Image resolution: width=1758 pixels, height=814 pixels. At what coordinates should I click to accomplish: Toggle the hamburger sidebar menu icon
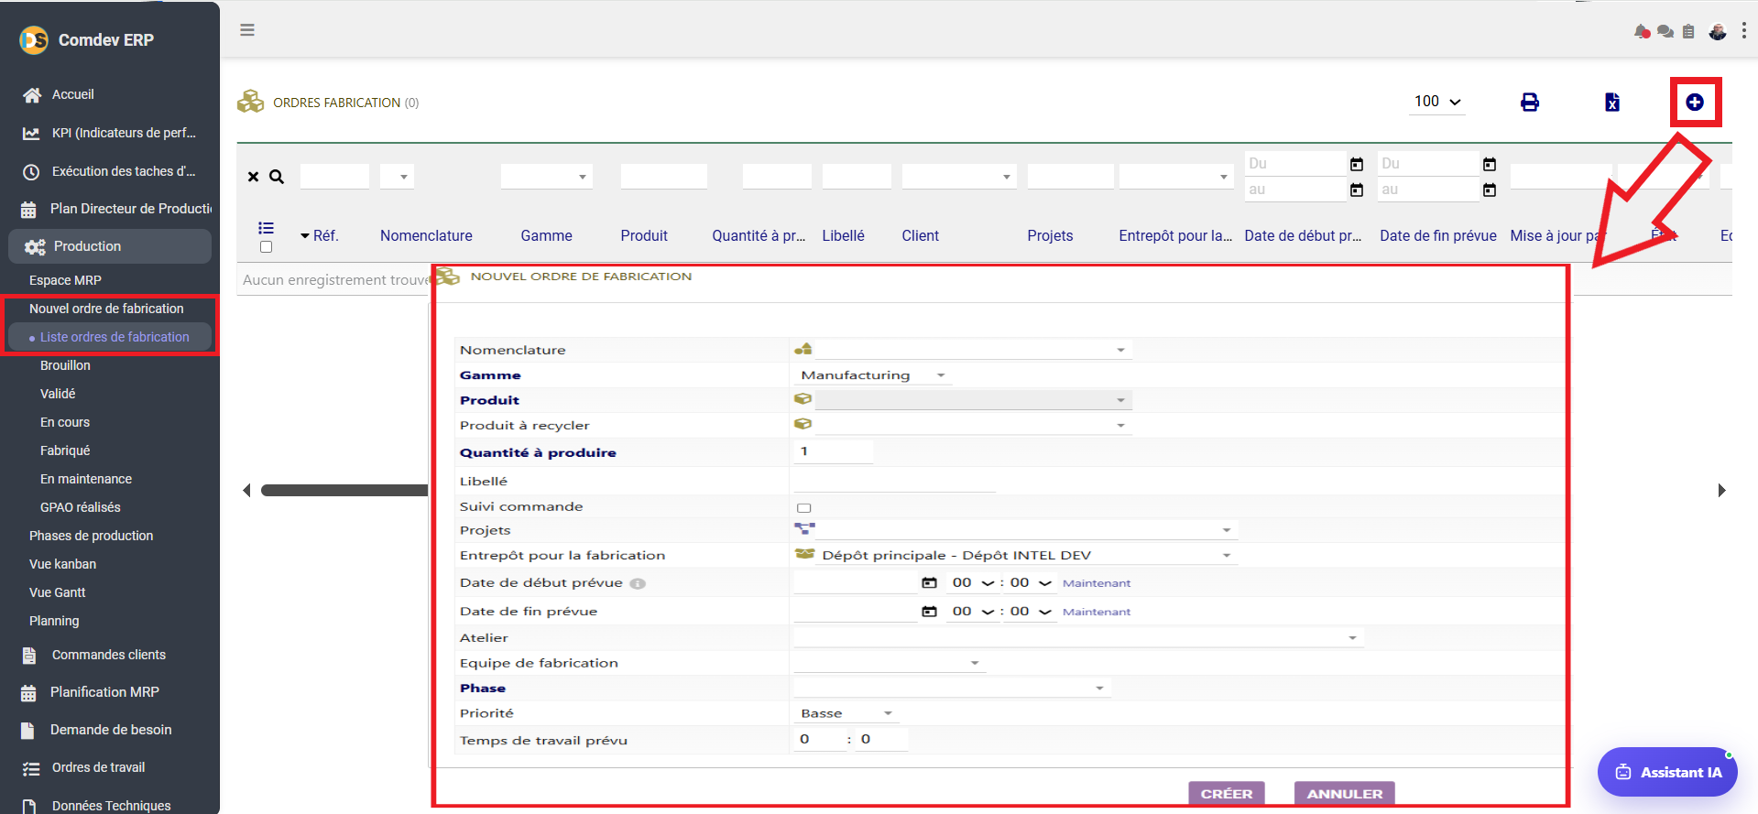(247, 30)
